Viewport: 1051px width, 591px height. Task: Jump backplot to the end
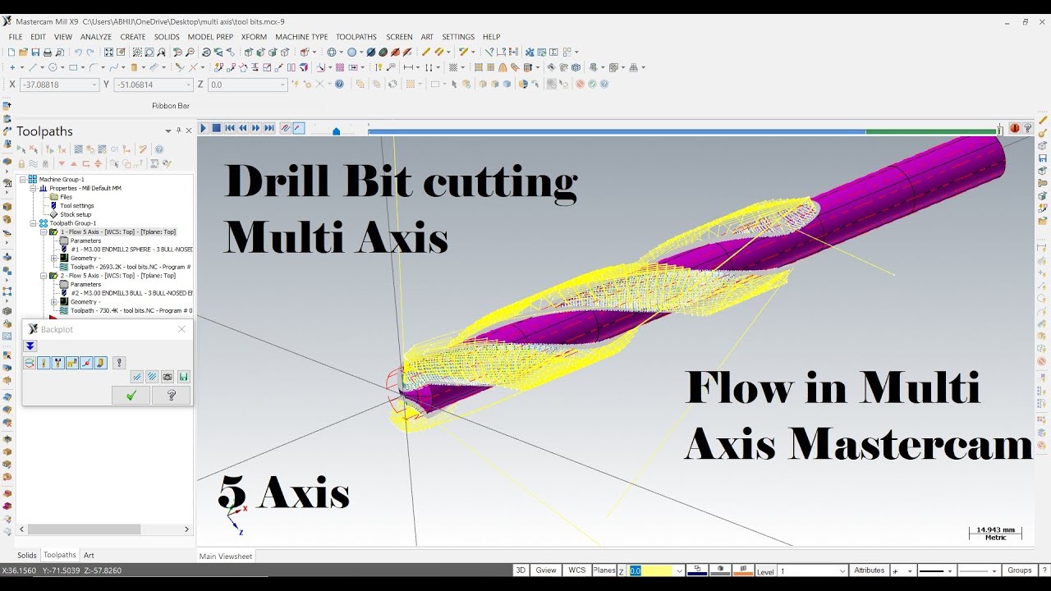coord(269,128)
